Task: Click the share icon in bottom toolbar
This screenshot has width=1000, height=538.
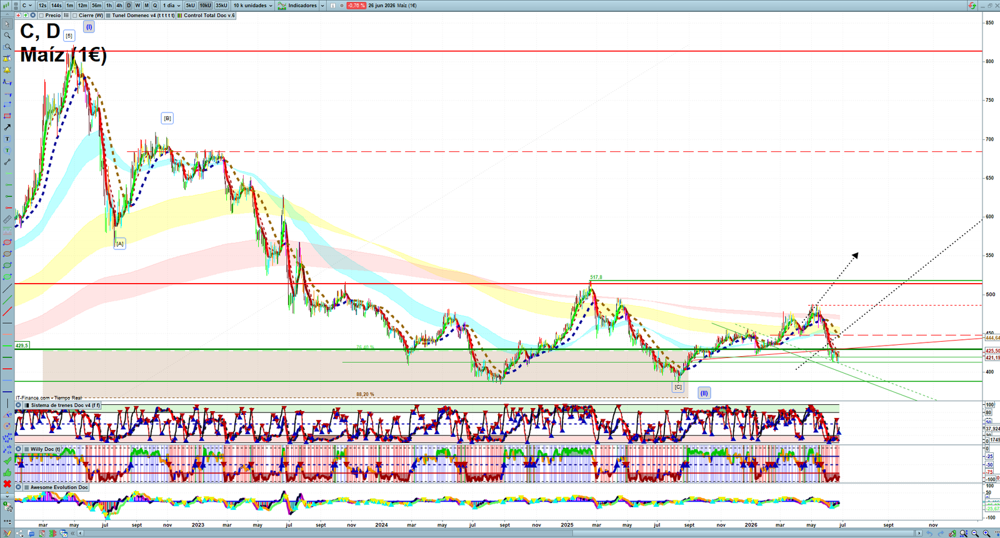Action: (19, 533)
